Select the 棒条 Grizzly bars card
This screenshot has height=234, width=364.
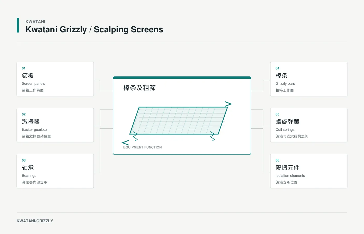pyautogui.click(x=309, y=79)
